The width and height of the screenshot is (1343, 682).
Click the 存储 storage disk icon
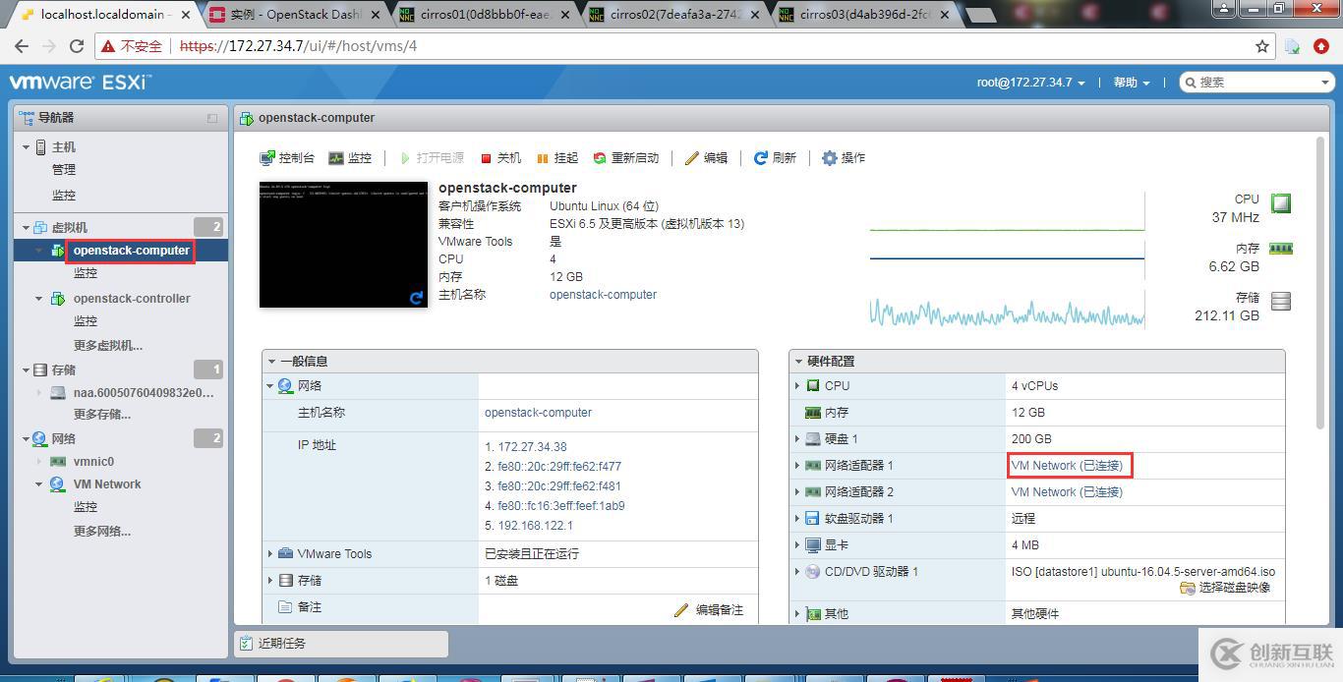[x=1280, y=301]
